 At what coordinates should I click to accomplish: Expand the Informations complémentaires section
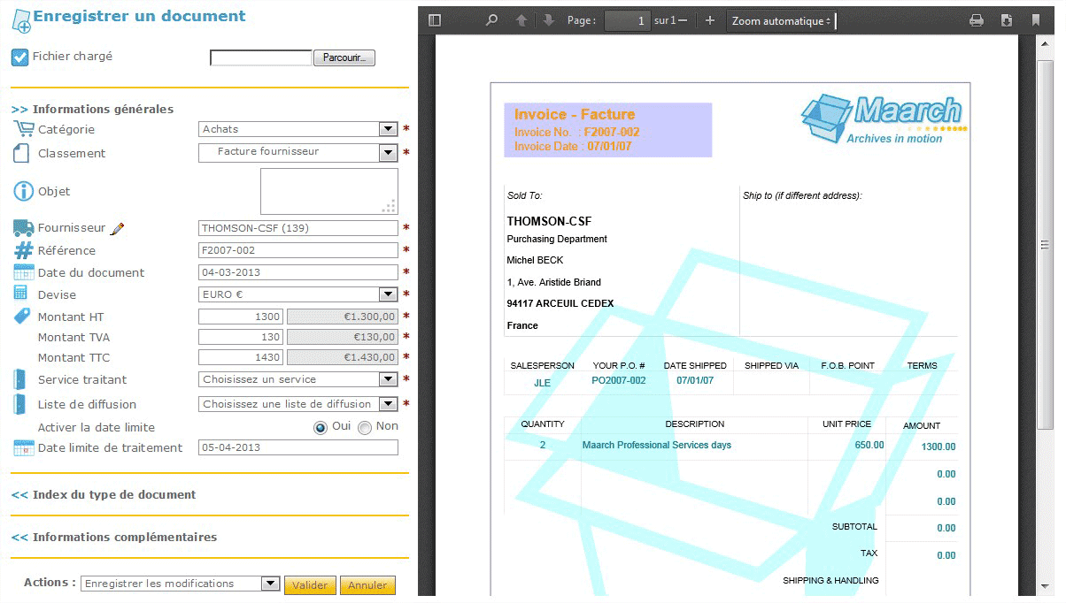pyautogui.click(x=113, y=538)
